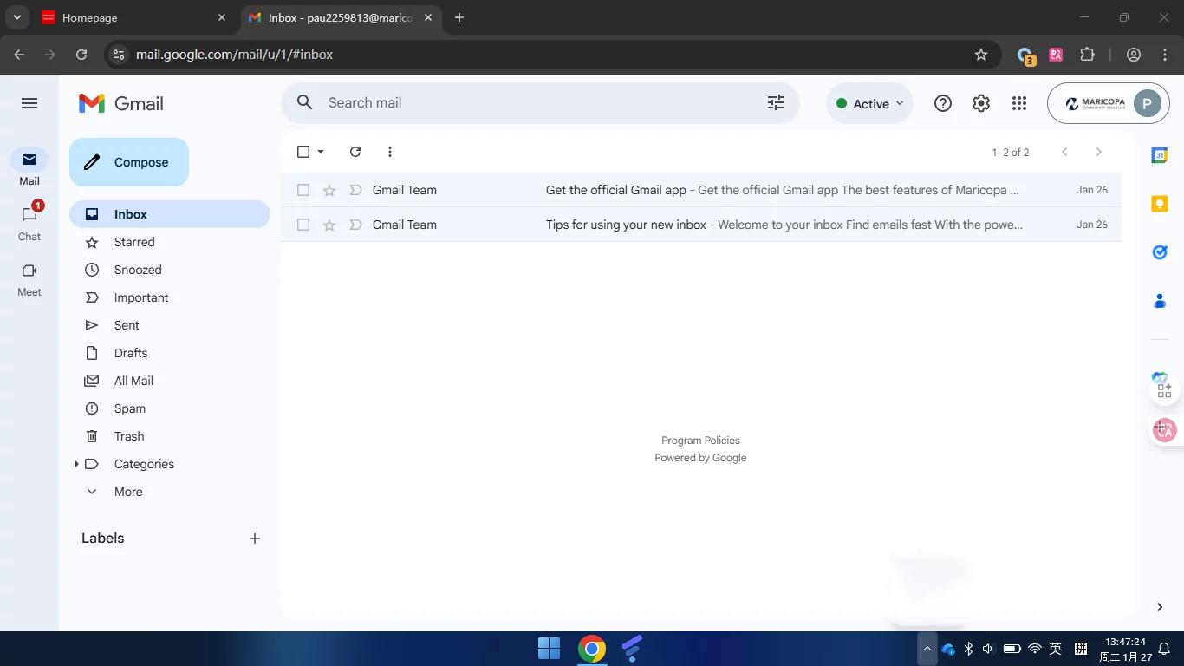Open the Program Policies link

point(700,440)
